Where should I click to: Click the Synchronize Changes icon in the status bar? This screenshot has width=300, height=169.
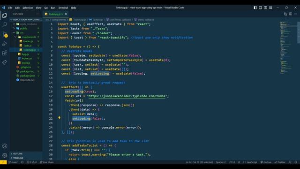[22, 162]
